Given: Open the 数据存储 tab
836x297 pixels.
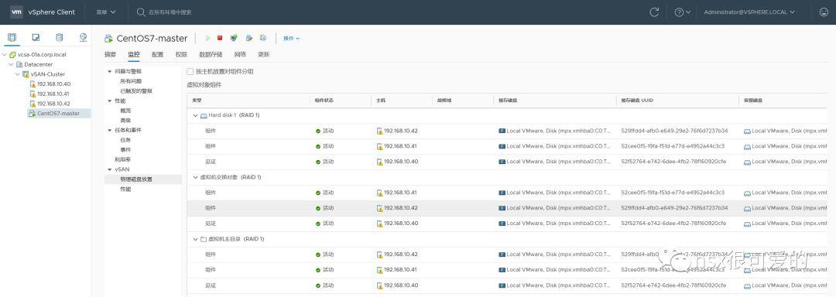Looking at the screenshot, I should (211, 54).
